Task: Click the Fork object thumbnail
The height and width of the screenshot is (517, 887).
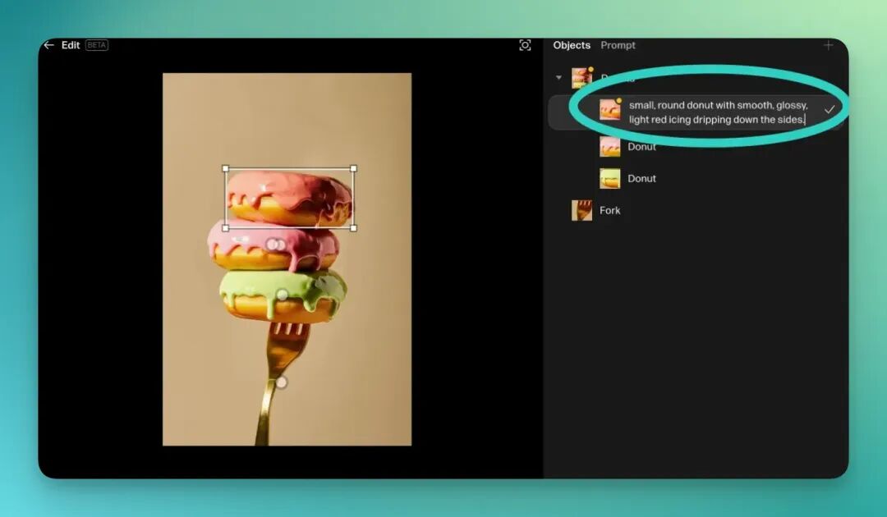Action: [x=581, y=211]
